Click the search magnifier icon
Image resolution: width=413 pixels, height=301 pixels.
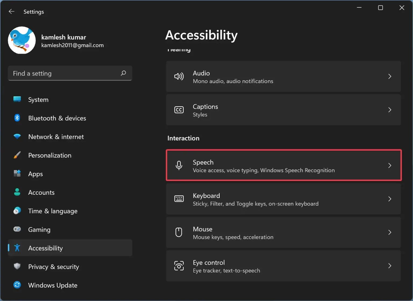[123, 73]
